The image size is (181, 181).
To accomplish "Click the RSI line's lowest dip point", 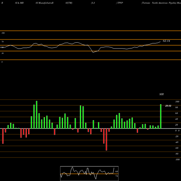I will pyautogui.click(x=93, y=52).
